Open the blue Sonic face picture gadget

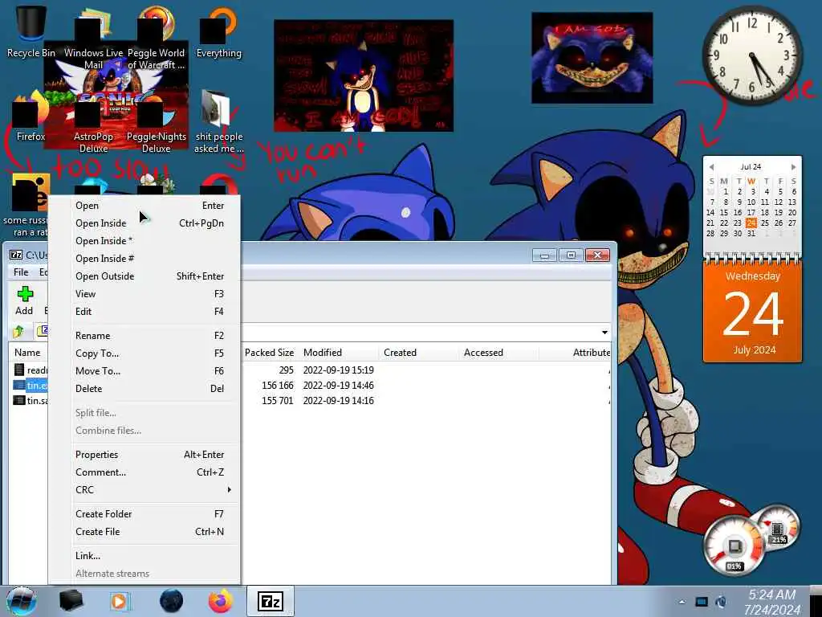[592, 58]
